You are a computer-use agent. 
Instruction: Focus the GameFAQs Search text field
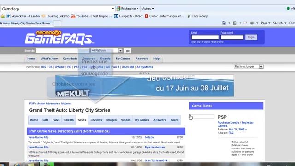point(63,51)
